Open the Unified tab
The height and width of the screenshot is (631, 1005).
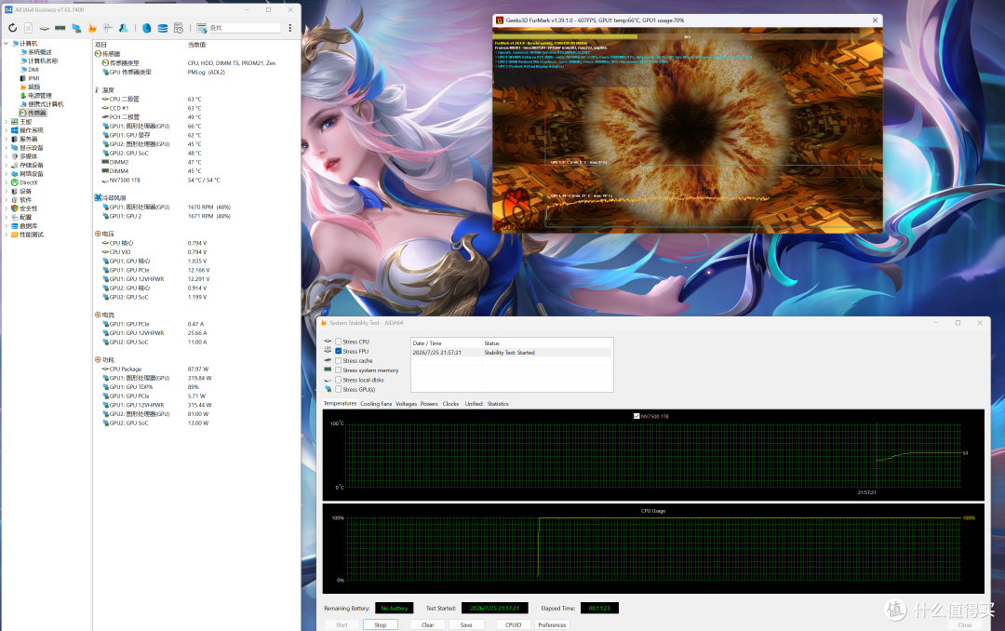point(473,404)
